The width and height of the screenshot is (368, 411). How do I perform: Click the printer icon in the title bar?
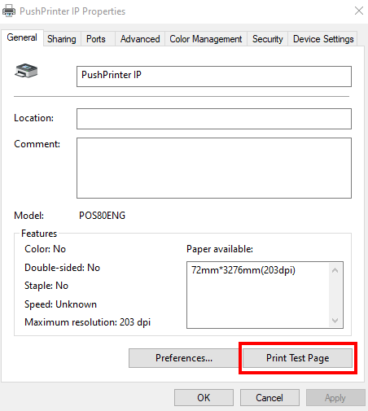9,11
